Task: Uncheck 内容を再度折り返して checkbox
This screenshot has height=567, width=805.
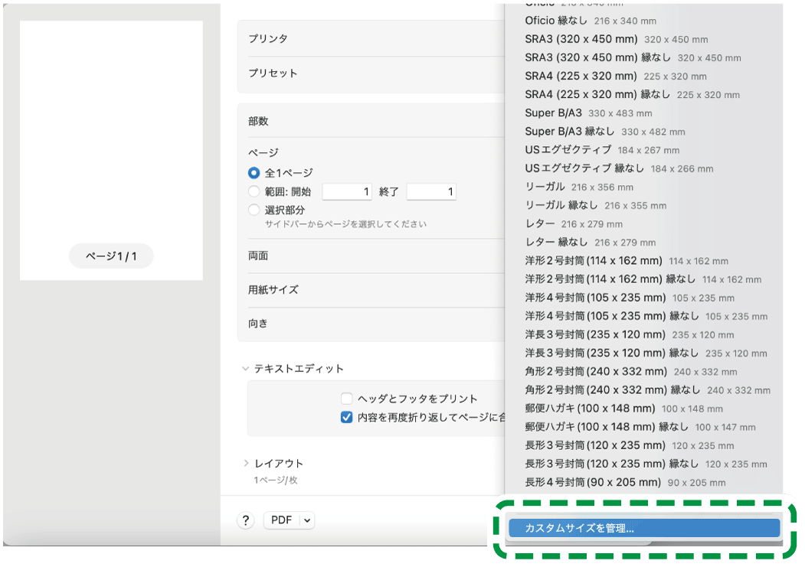Action: pyautogui.click(x=347, y=417)
